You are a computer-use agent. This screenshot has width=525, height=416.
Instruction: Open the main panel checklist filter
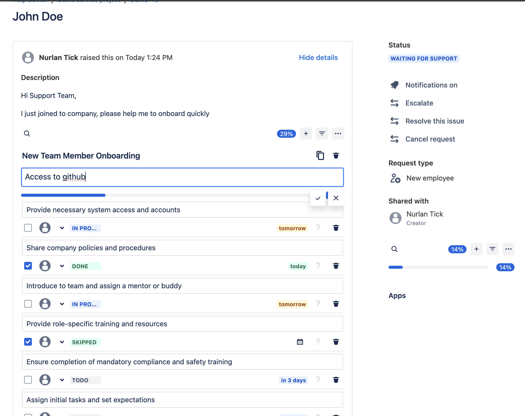coord(322,133)
